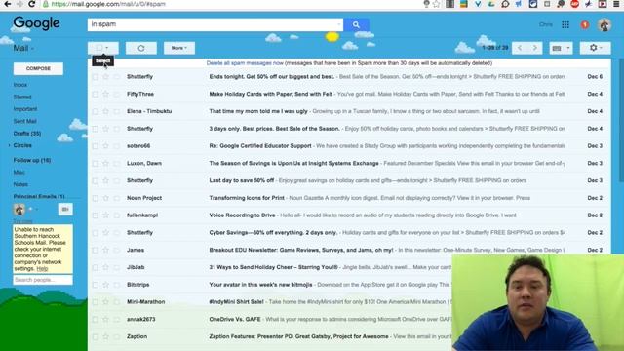Open the Inbox folder
This screenshot has width=624, height=351.
tap(20, 85)
